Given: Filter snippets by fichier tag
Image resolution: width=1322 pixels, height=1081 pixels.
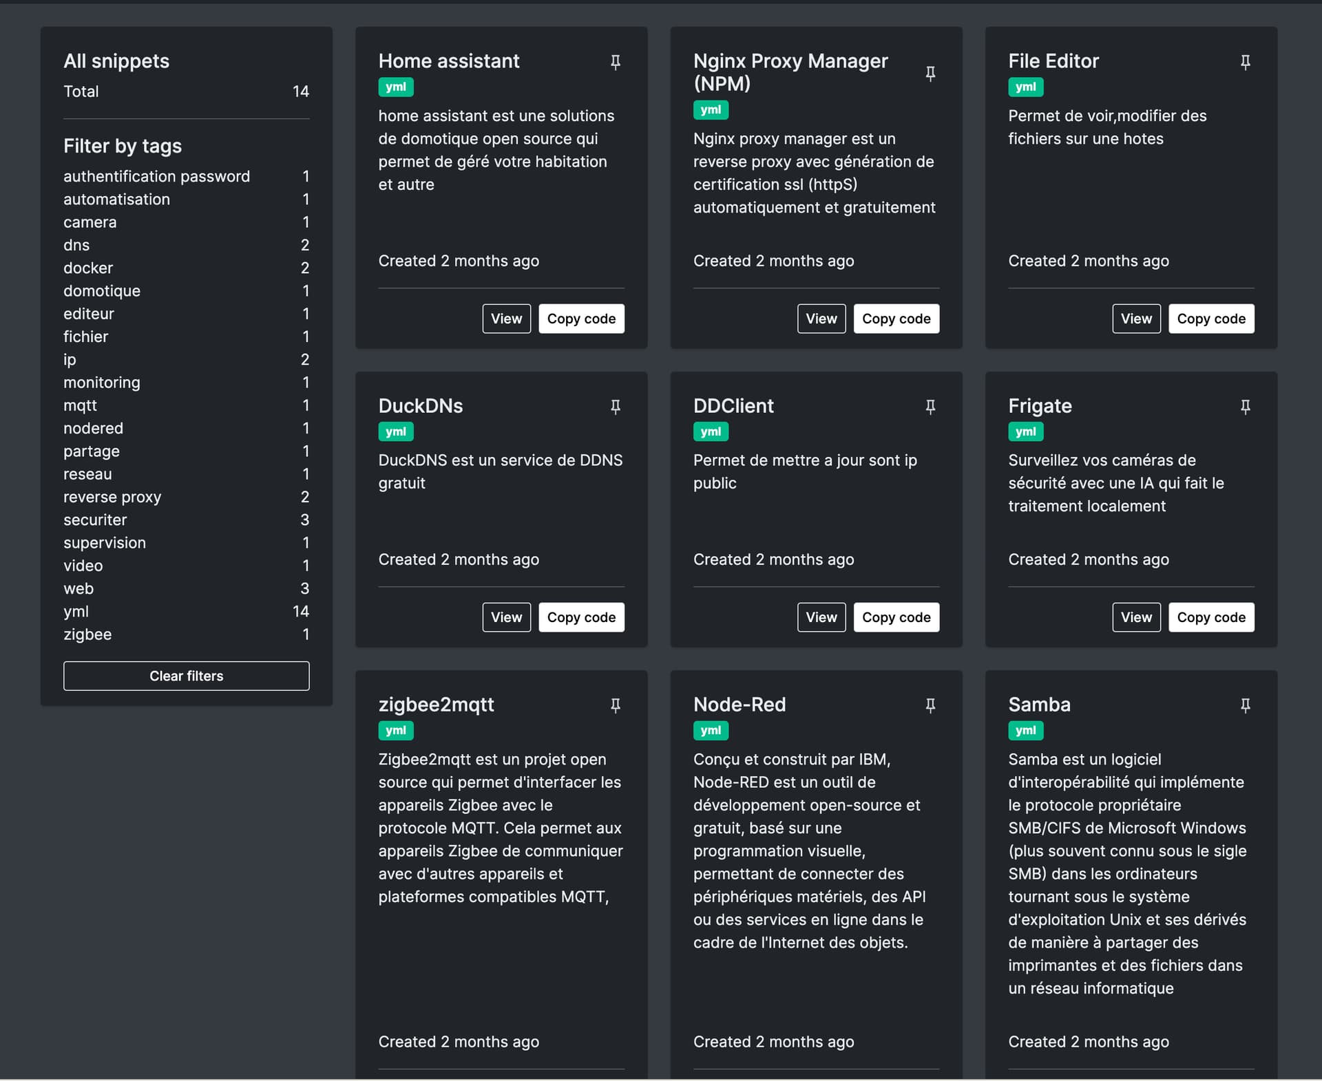Looking at the screenshot, I should (186, 336).
